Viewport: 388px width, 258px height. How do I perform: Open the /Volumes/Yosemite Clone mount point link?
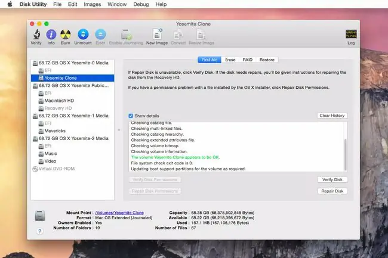pyautogui.click(x=119, y=213)
